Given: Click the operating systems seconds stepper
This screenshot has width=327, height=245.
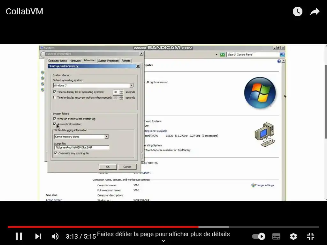Looking at the screenshot, I should [121, 92].
